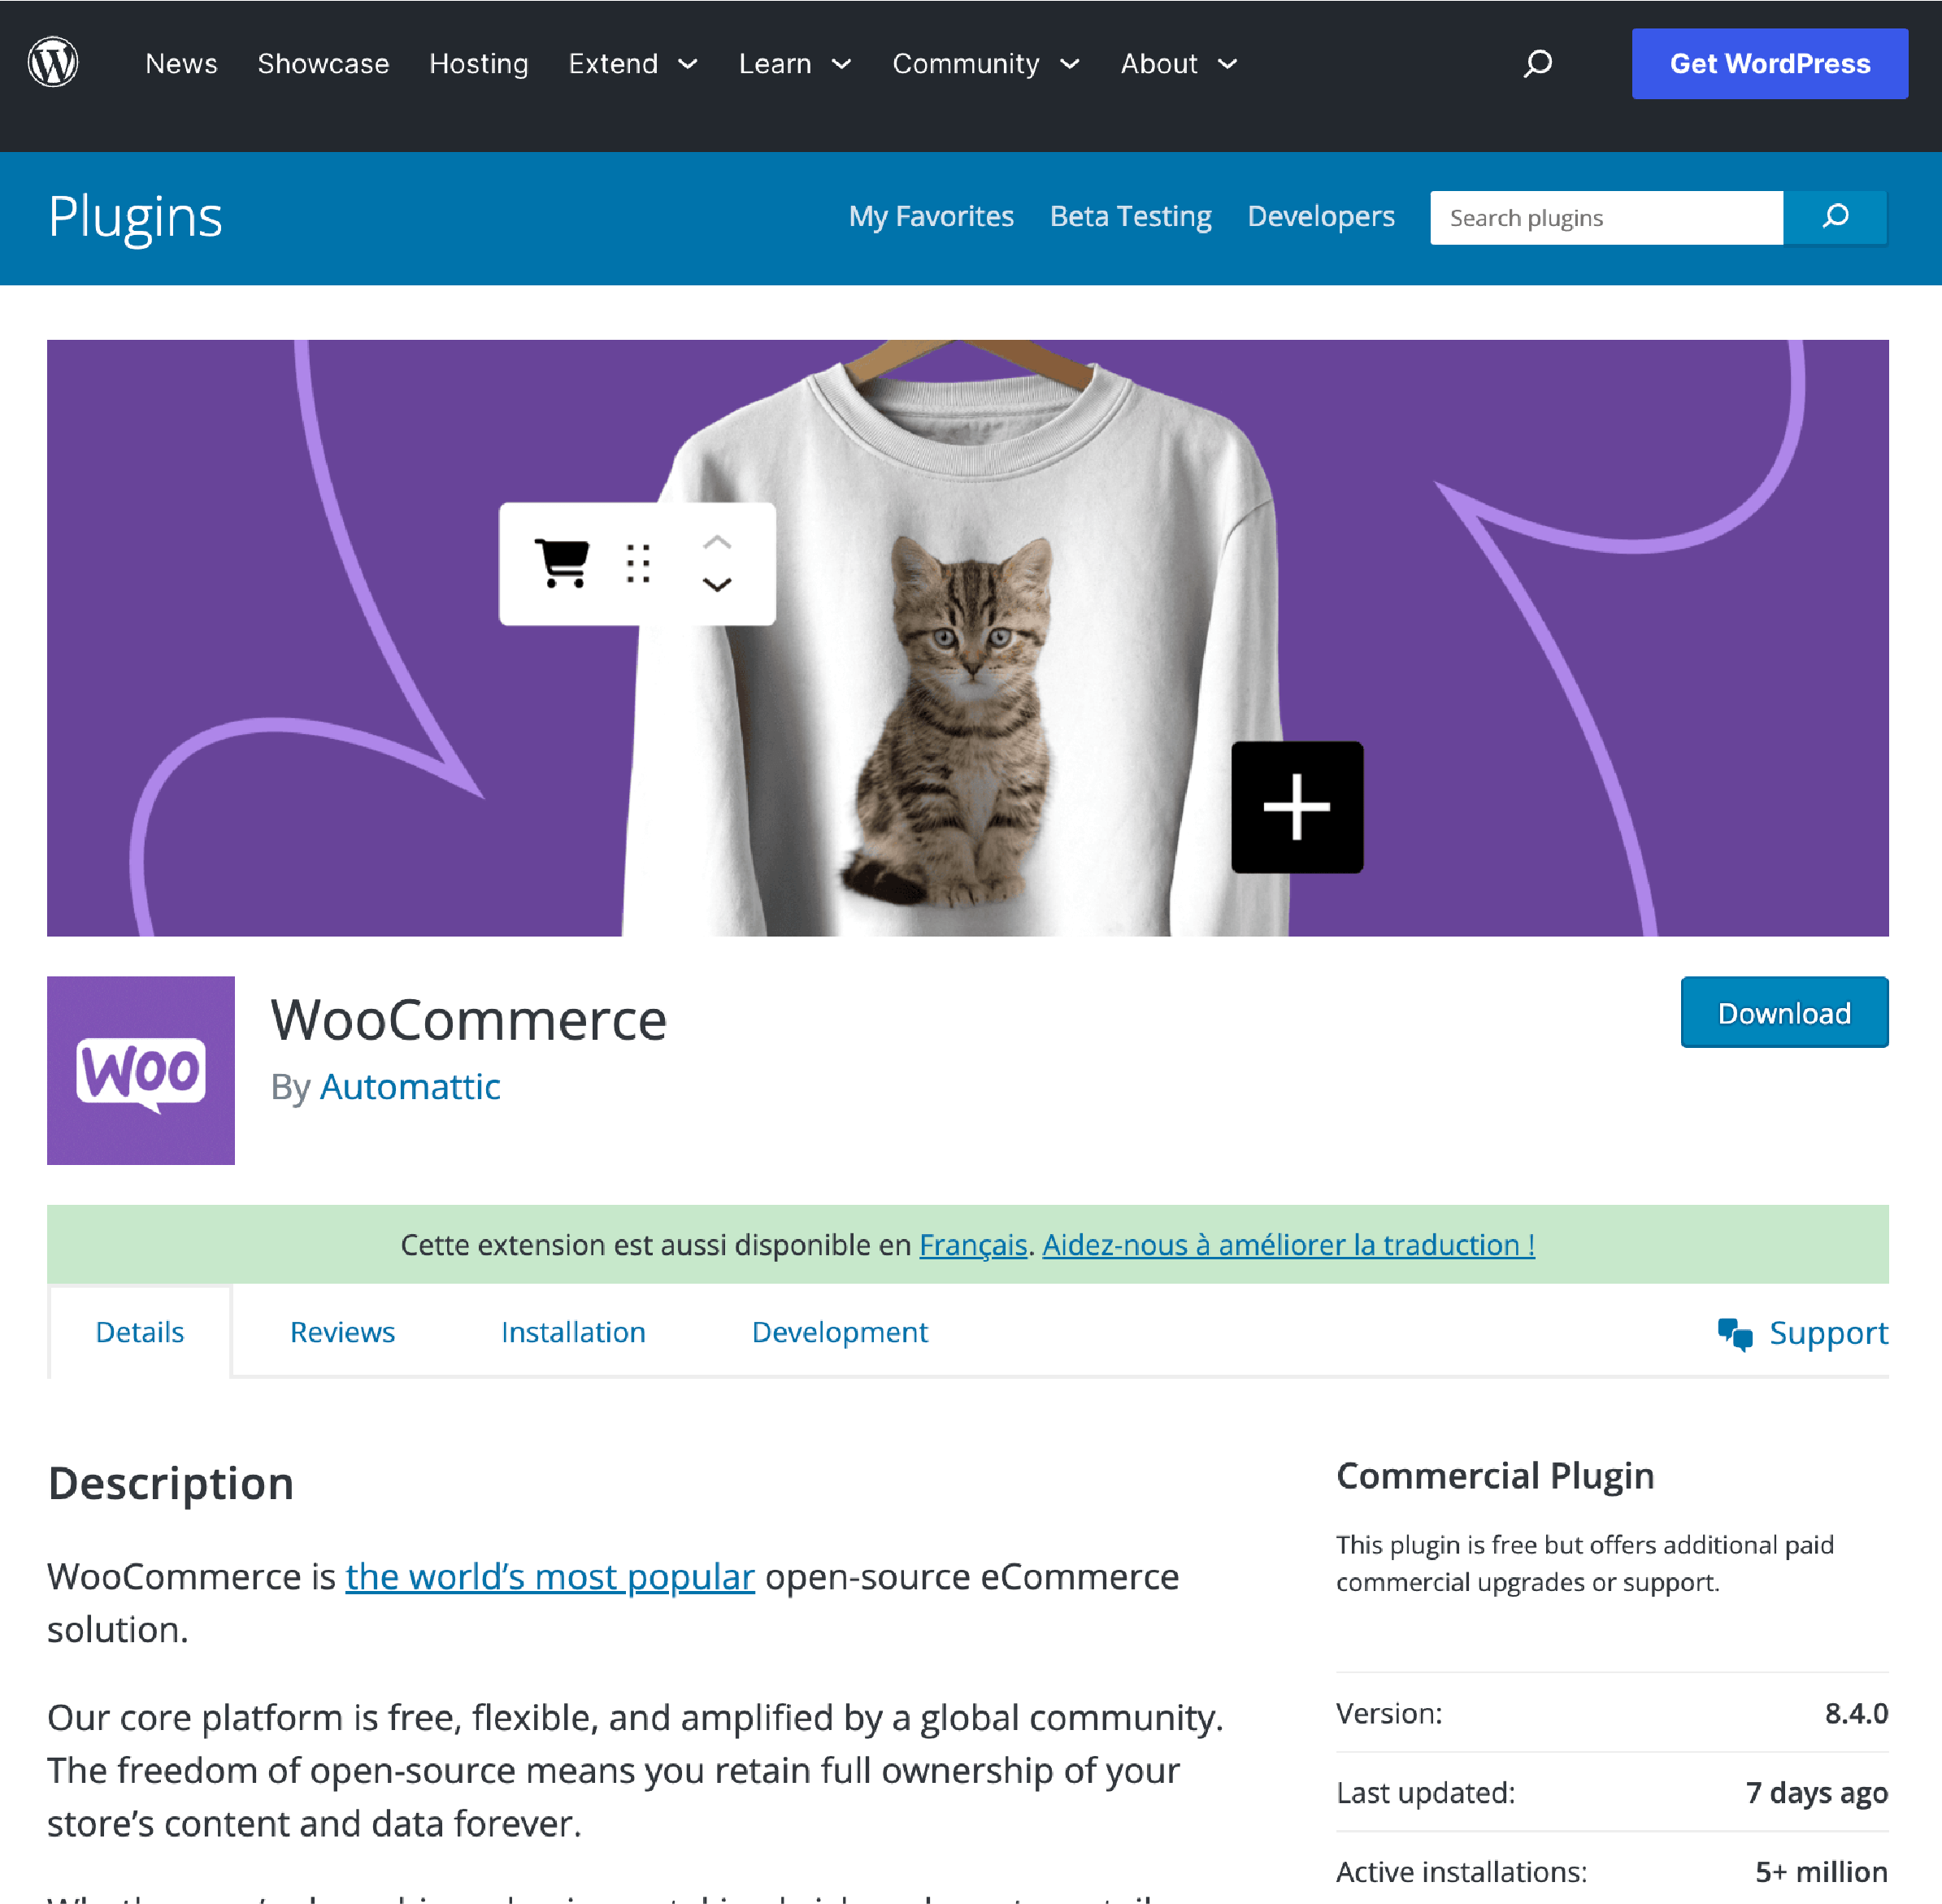This screenshot has height=1904, width=1942.
Task: Click Download button for WooCommerce
Action: (1783, 1011)
